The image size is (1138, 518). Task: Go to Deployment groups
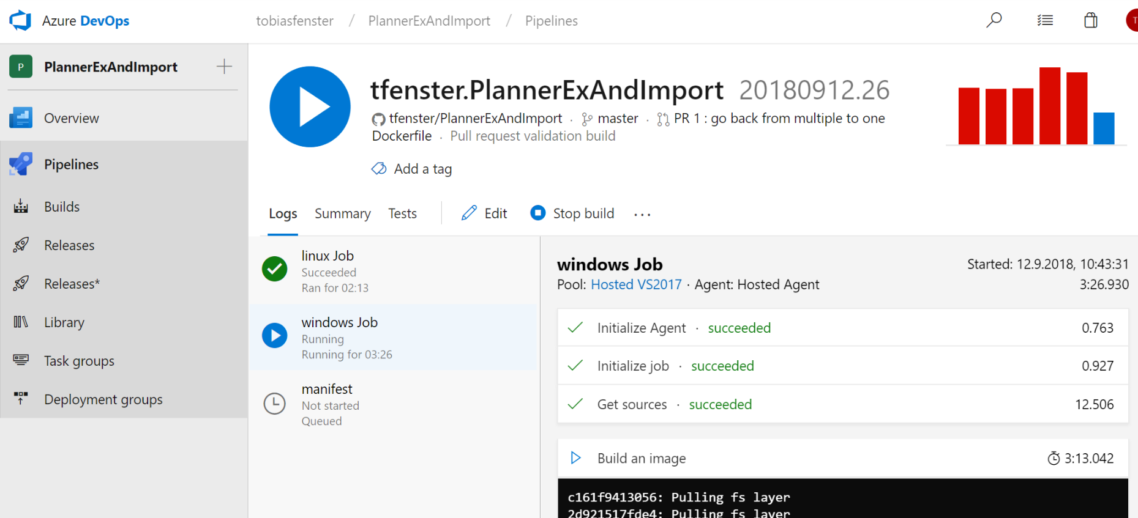pyautogui.click(x=103, y=399)
